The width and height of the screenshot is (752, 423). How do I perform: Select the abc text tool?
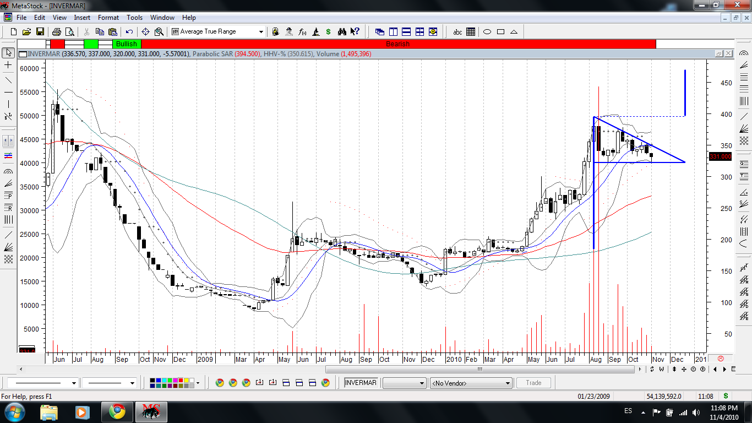(x=457, y=32)
